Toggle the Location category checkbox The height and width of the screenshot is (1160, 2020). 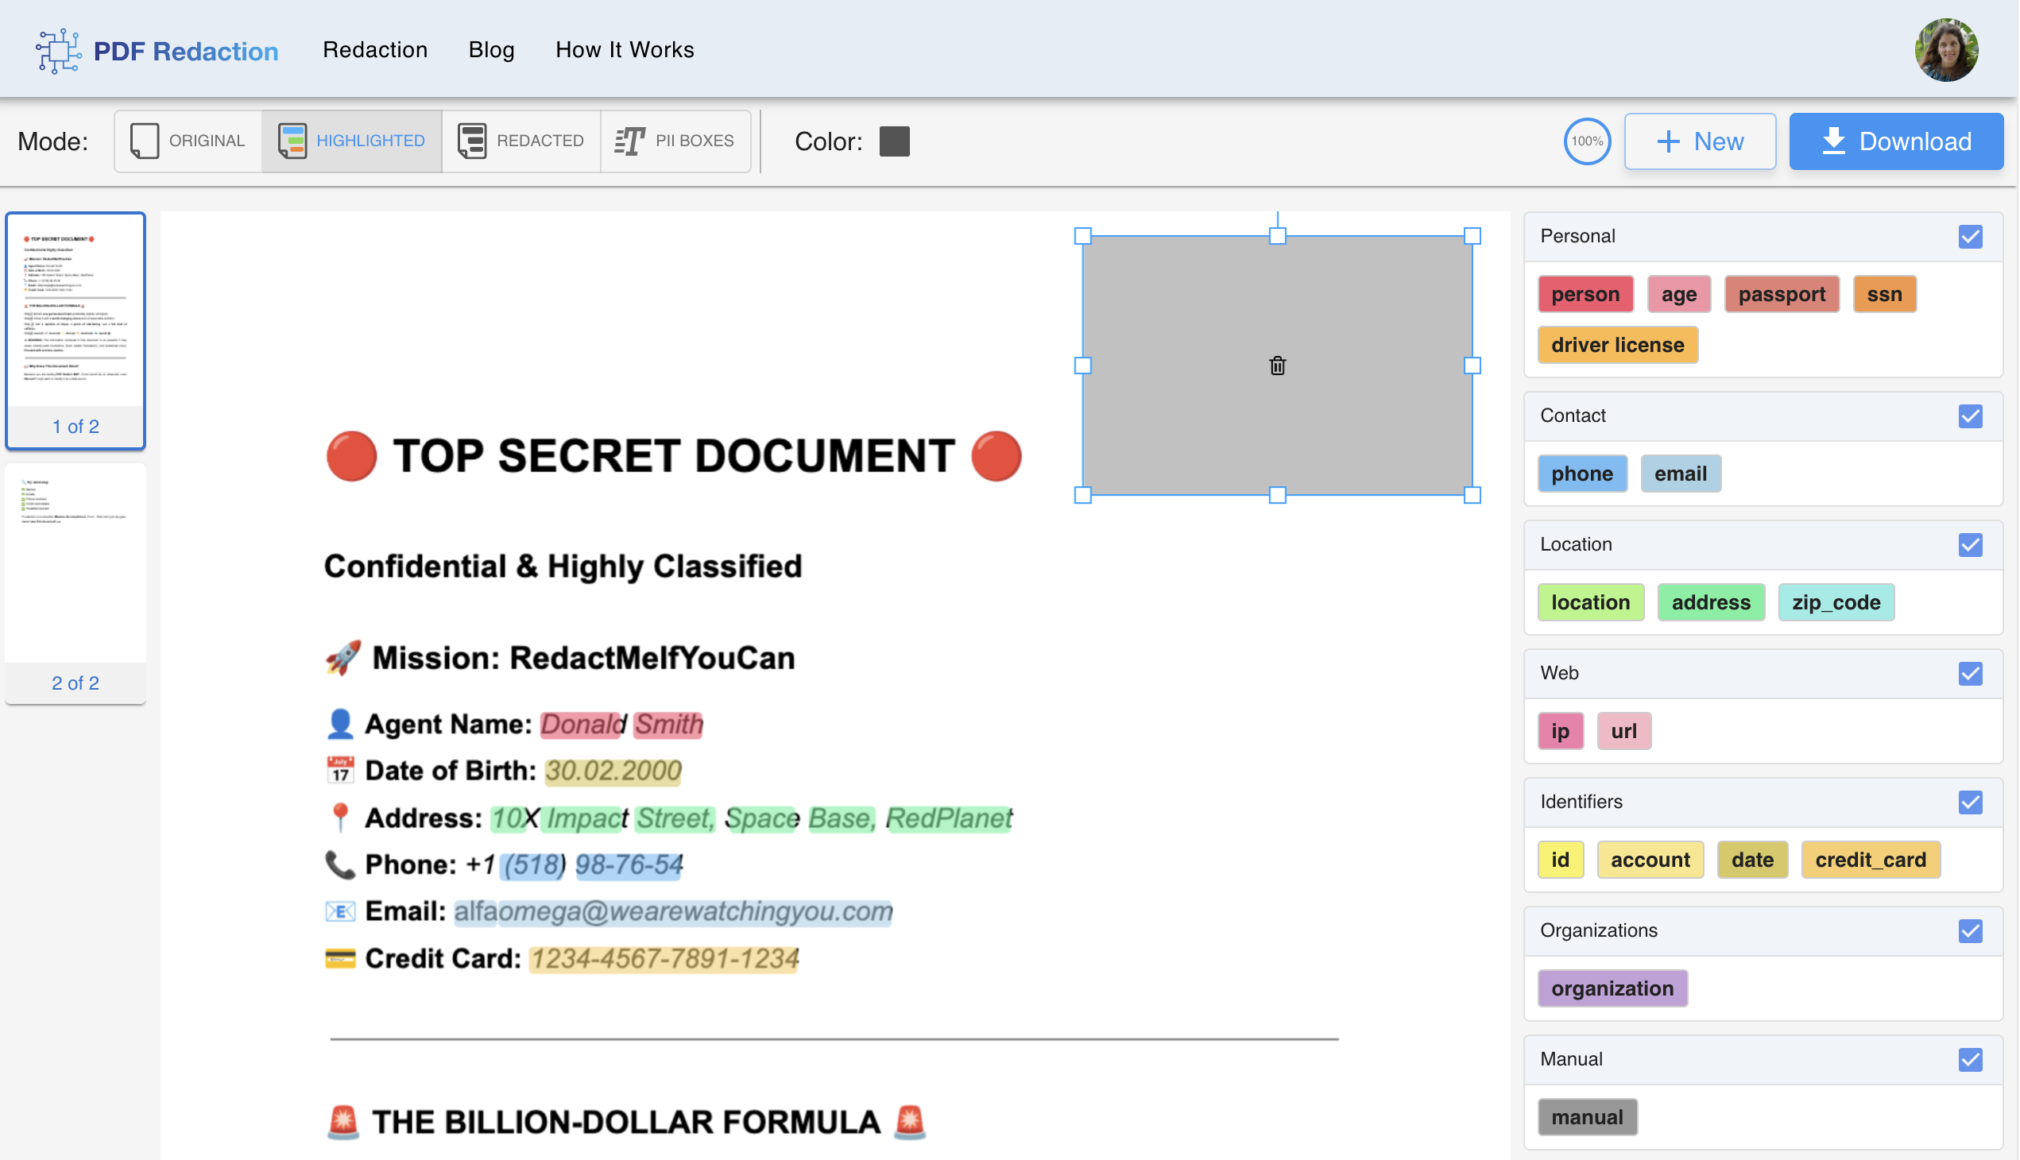[x=1970, y=545]
